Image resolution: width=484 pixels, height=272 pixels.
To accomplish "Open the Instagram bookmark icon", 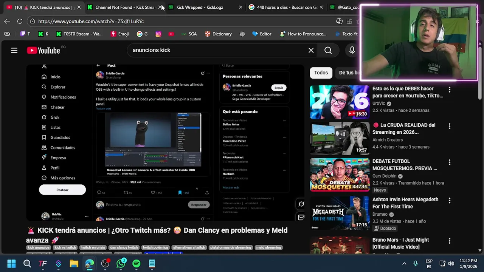I will click(x=158, y=34).
